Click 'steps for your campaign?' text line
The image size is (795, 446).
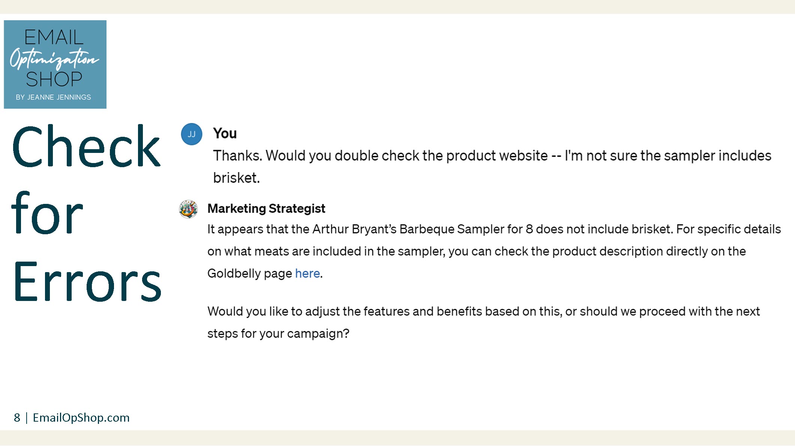[x=278, y=333]
